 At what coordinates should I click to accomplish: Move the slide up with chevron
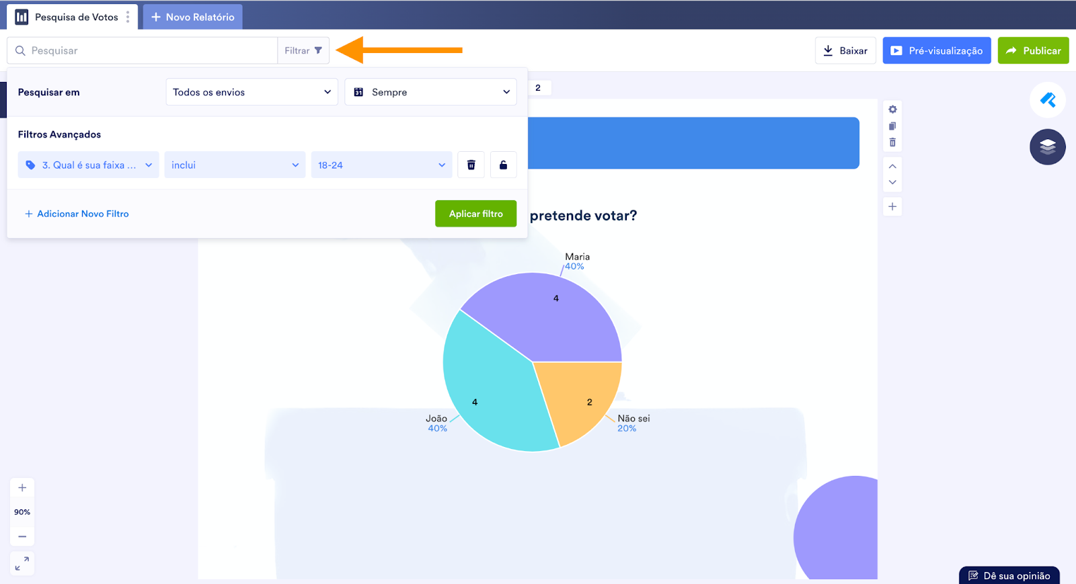click(892, 166)
